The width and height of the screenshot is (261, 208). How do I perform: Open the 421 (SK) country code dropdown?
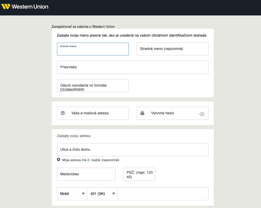pyautogui.click(x=102, y=194)
